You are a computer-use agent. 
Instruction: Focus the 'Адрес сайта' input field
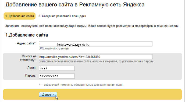[95, 44]
